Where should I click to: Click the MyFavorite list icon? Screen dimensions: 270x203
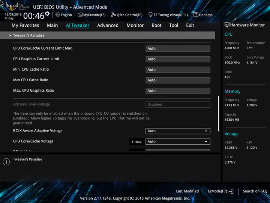pyautogui.click(x=80, y=15)
